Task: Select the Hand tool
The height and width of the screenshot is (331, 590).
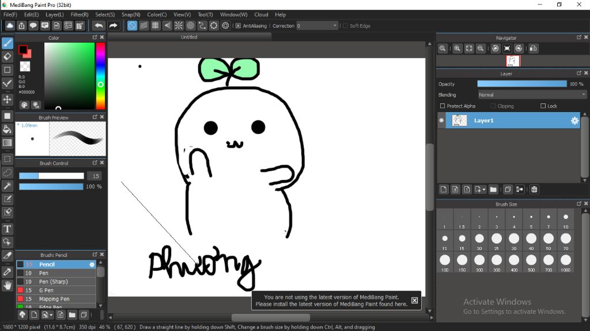Action: click(7, 286)
